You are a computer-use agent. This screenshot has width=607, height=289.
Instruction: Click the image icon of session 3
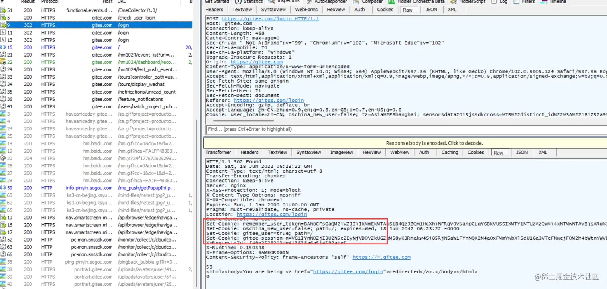point(3,114)
